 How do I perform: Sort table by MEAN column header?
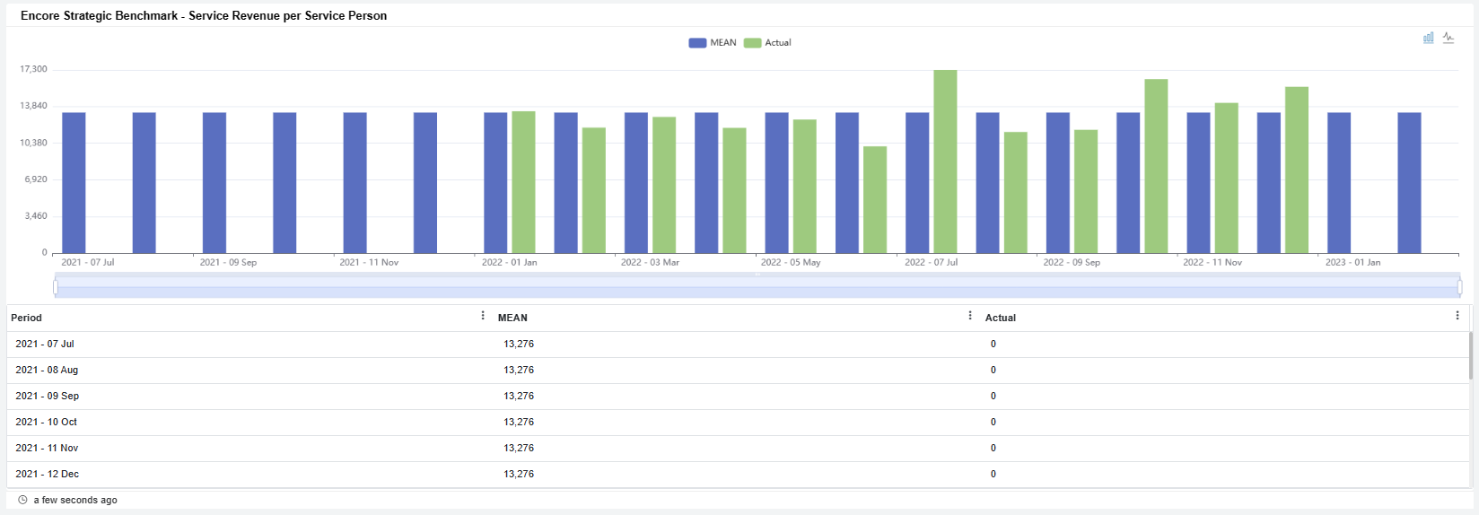click(x=512, y=318)
